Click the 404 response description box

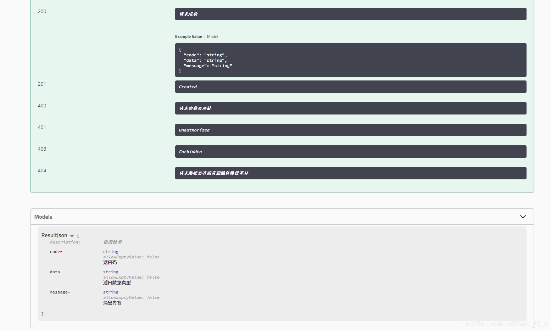(351, 173)
